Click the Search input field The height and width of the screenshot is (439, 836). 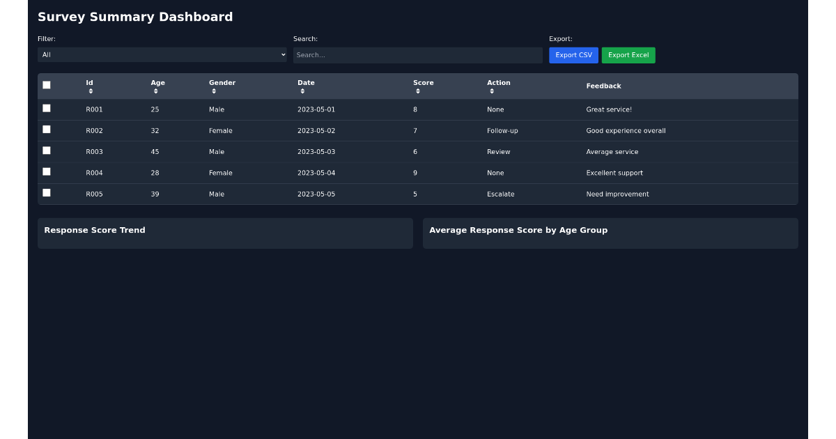[418, 54]
